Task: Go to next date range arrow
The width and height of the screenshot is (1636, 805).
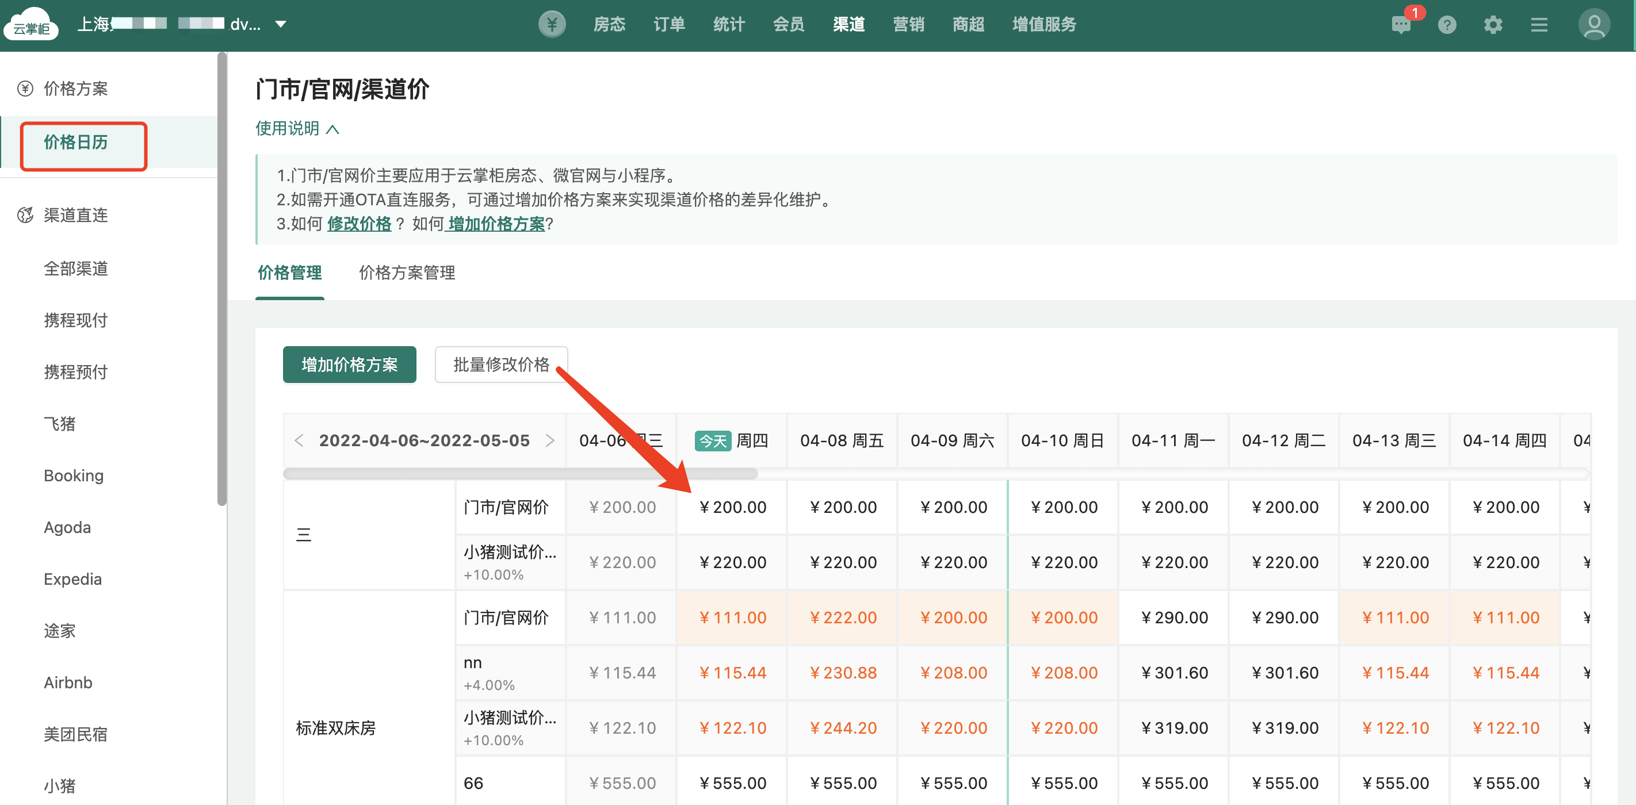Action: pyautogui.click(x=550, y=440)
